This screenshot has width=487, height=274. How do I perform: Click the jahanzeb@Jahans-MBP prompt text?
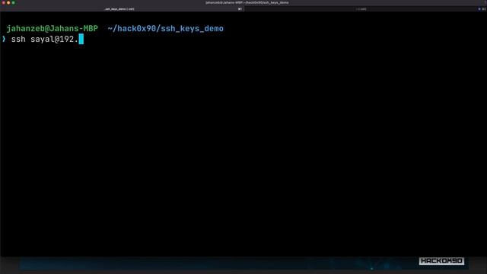53,29
